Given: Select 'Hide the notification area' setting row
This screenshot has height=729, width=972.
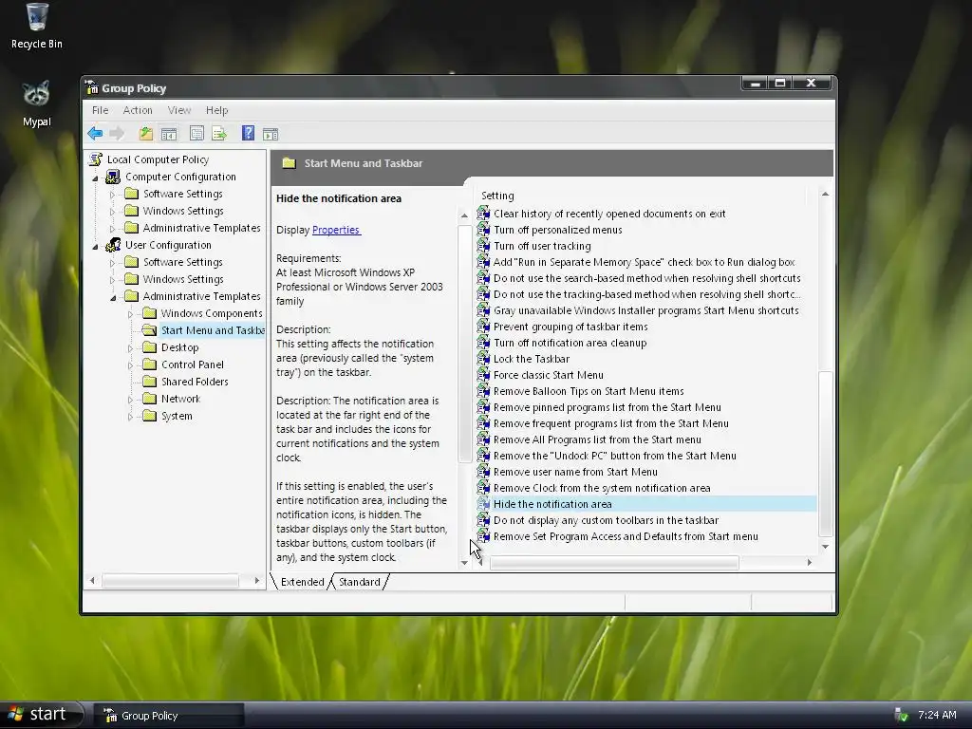Looking at the screenshot, I should click(645, 504).
